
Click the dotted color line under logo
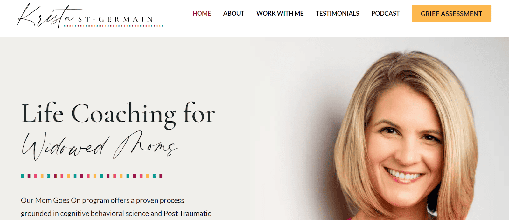[x=114, y=26]
